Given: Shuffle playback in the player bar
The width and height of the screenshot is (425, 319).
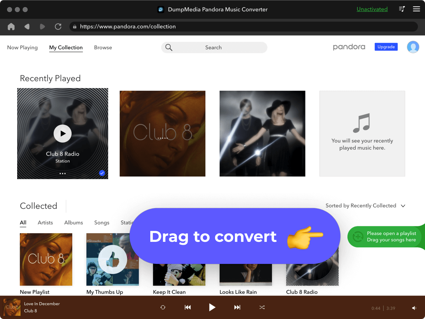Looking at the screenshot, I should pyautogui.click(x=262, y=307).
